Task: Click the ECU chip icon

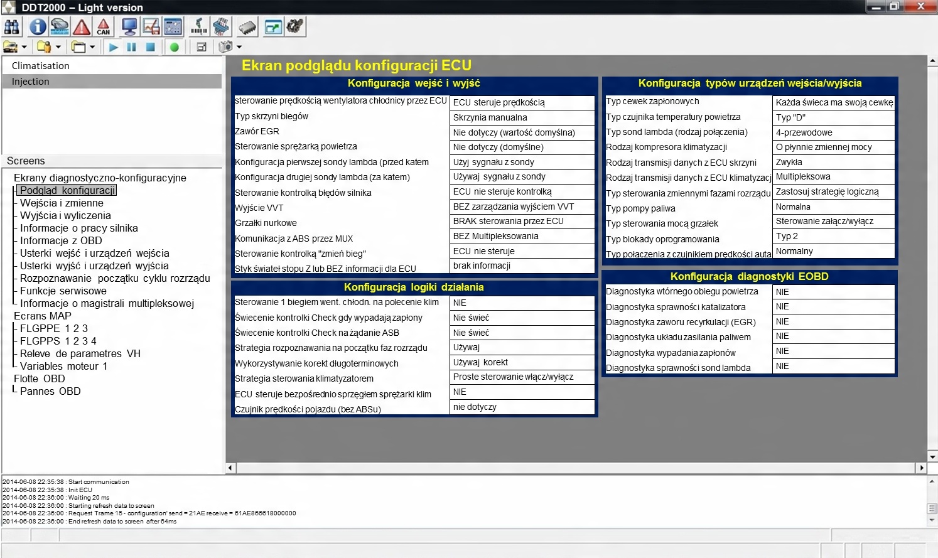Action: [x=247, y=27]
